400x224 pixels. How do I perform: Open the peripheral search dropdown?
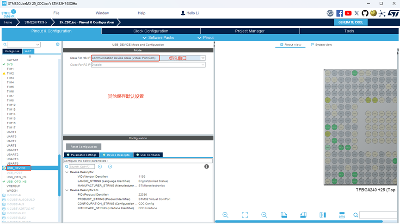[x=38, y=44]
